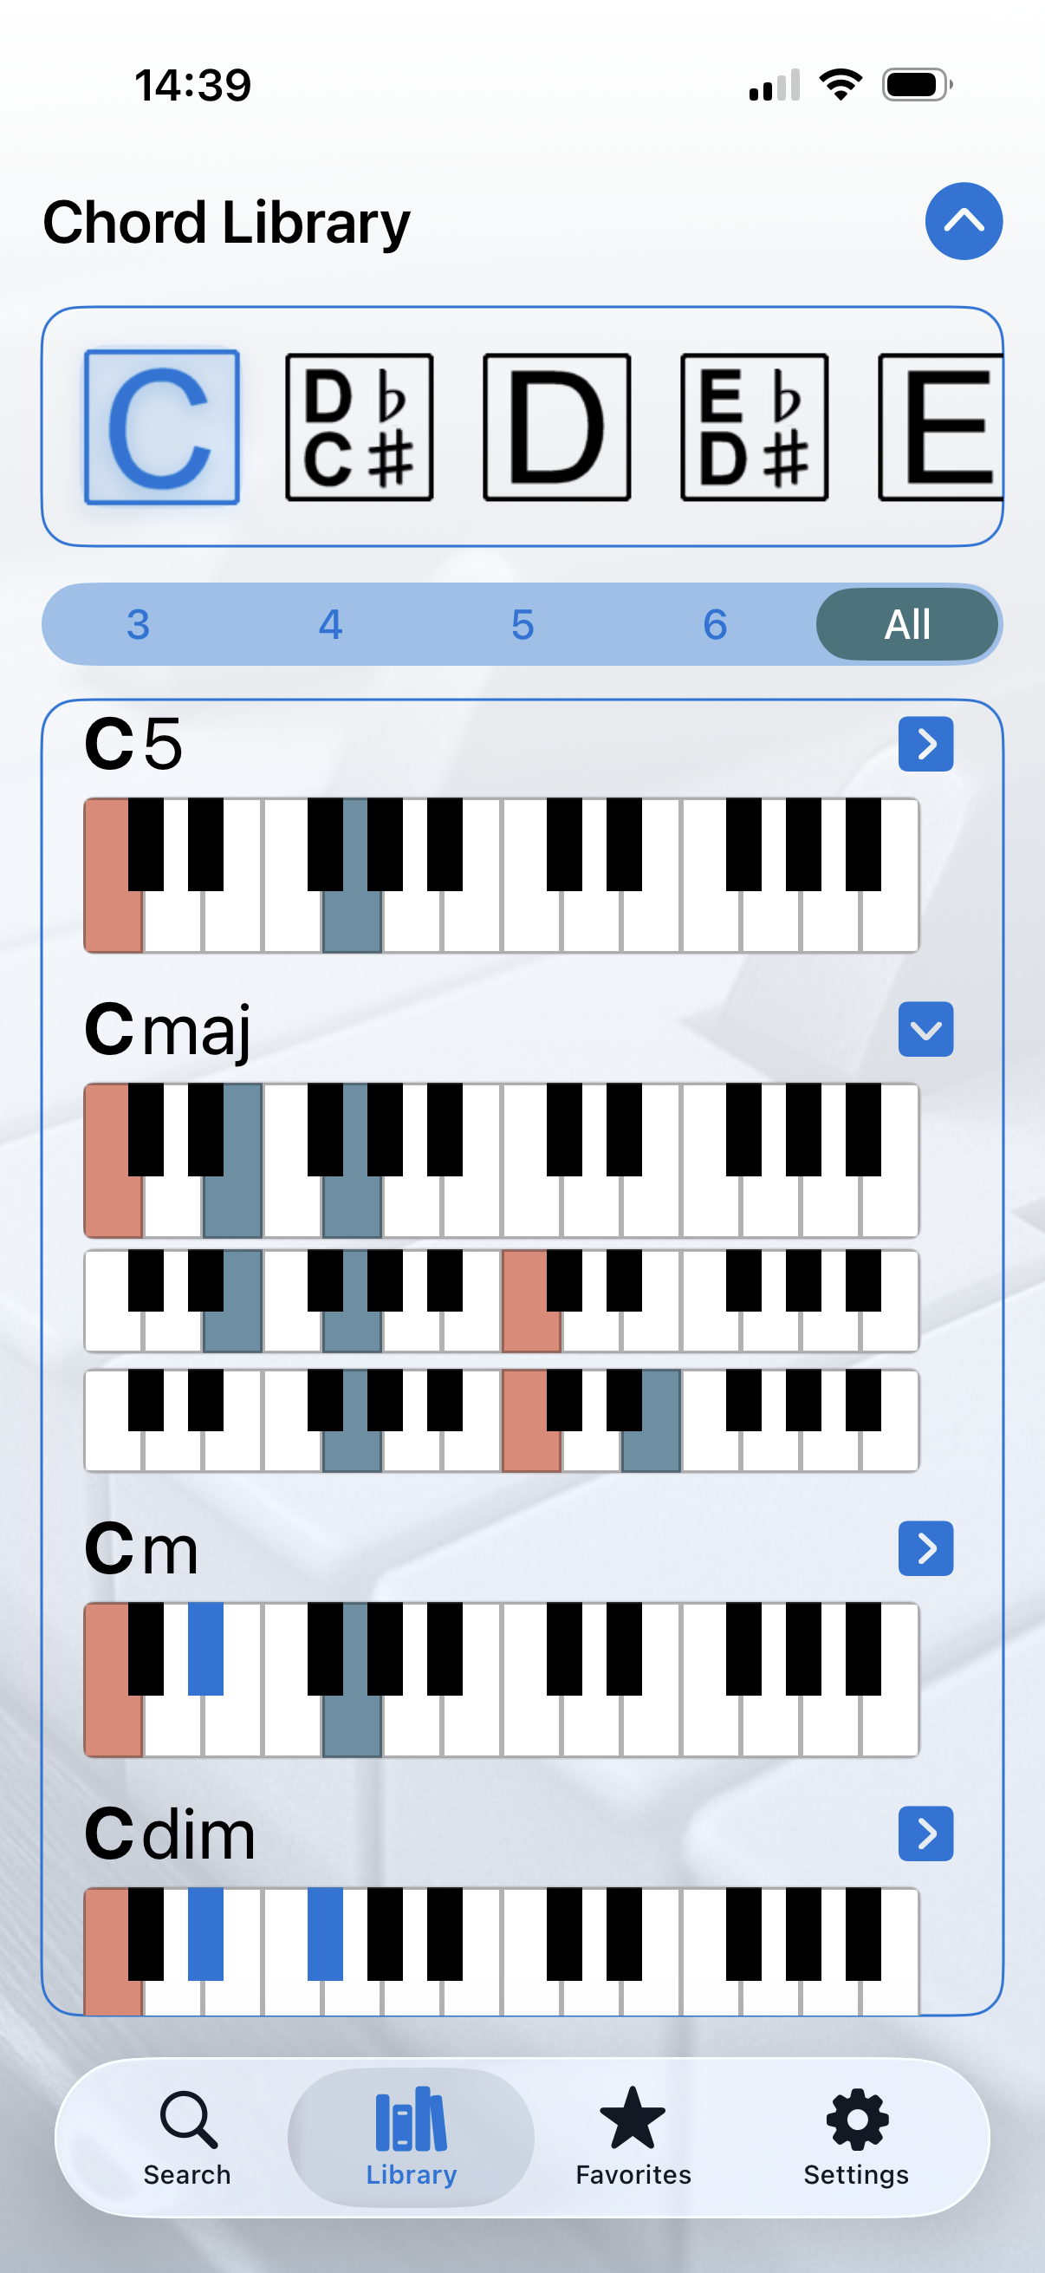The height and width of the screenshot is (2273, 1045).
Task: Select the 5-note filter segment
Action: [523, 625]
